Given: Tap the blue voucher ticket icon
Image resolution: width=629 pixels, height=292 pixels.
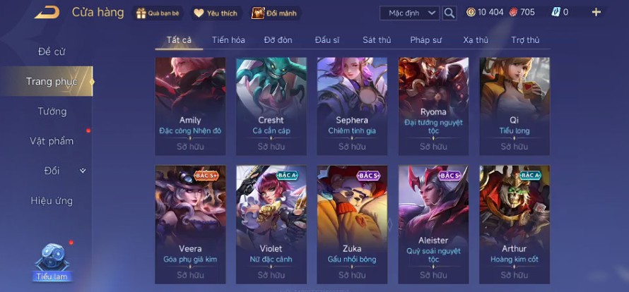Looking at the screenshot, I should click(555, 13).
